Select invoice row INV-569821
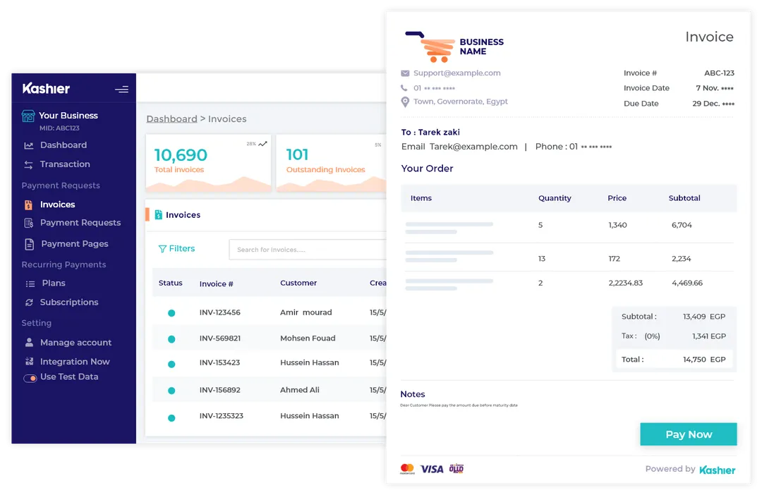Viewport: 762px width, 495px height. click(x=270, y=338)
